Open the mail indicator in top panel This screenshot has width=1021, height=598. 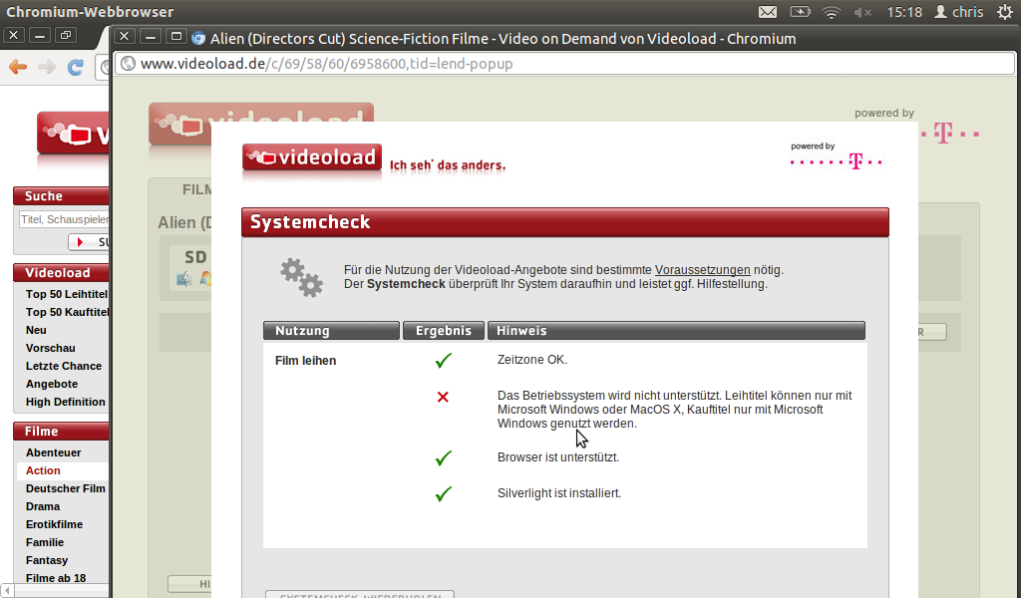click(768, 12)
